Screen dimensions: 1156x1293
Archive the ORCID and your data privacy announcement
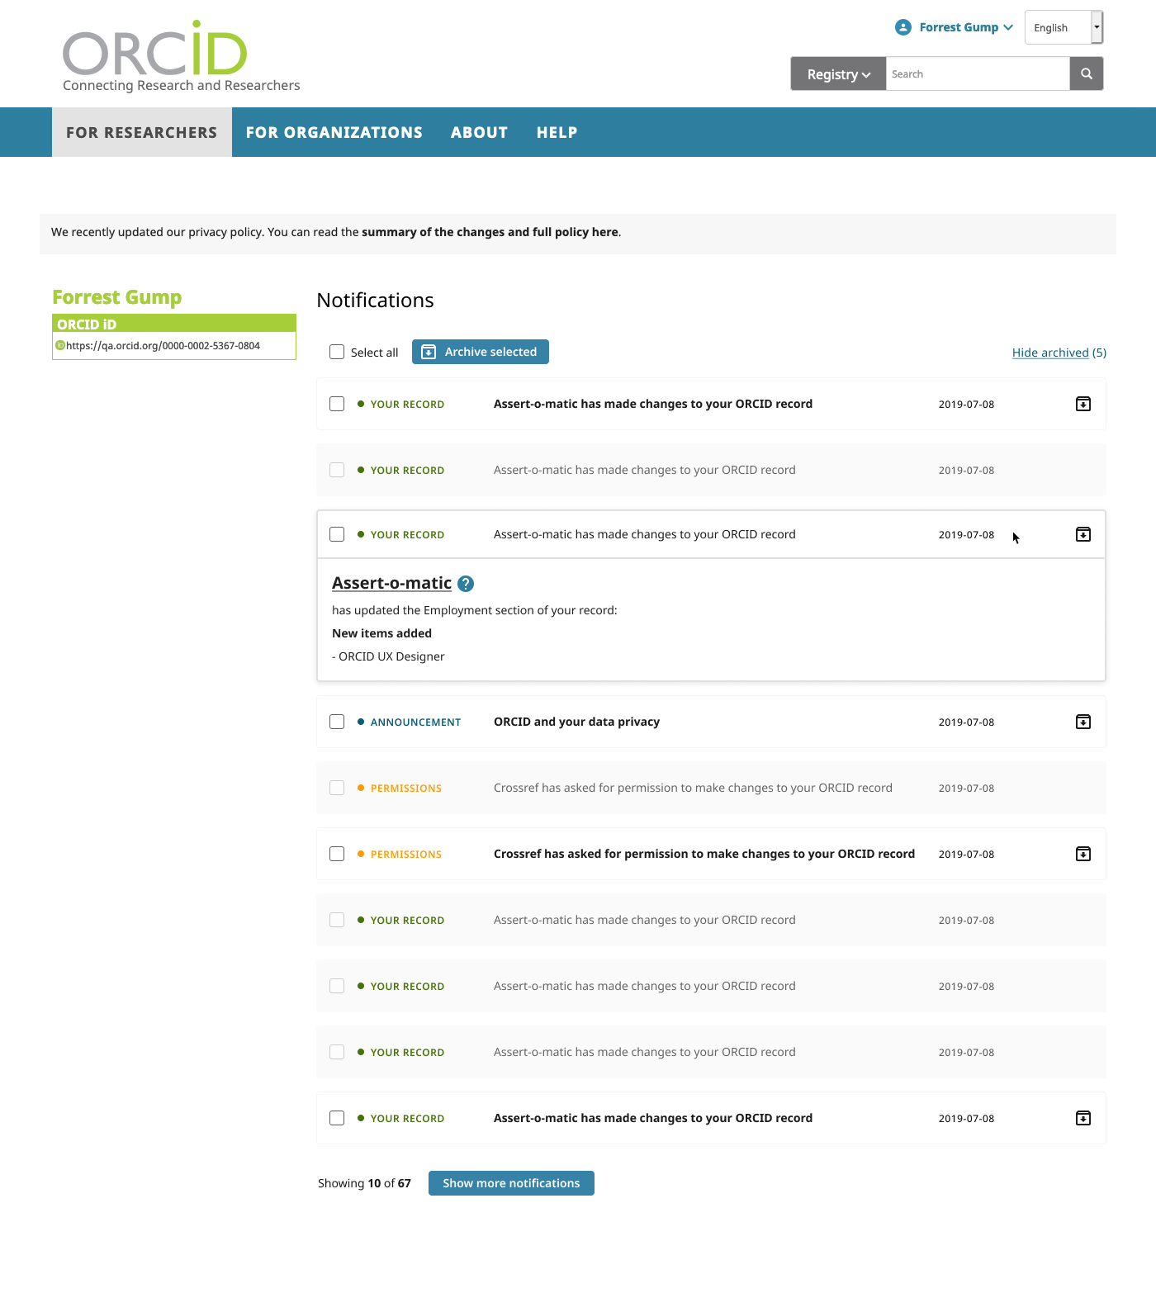tap(1083, 722)
